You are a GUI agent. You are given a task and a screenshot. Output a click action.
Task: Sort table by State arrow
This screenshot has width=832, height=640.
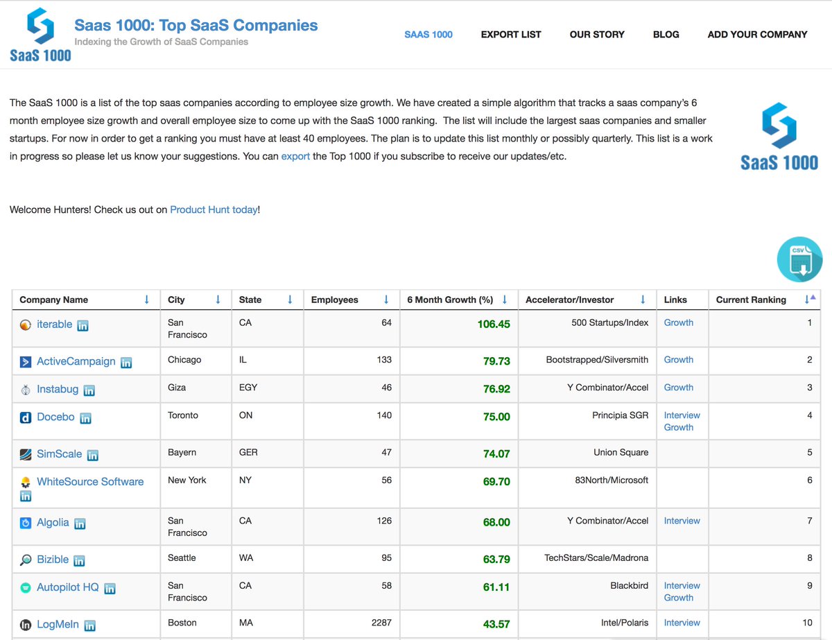[x=290, y=300]
